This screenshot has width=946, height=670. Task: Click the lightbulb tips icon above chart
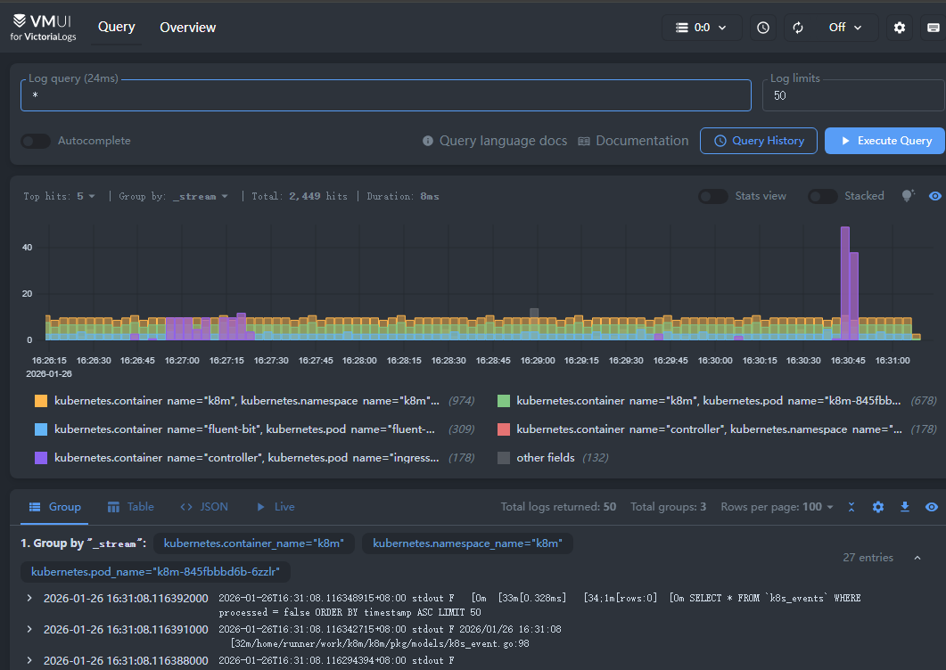[908, 196]
